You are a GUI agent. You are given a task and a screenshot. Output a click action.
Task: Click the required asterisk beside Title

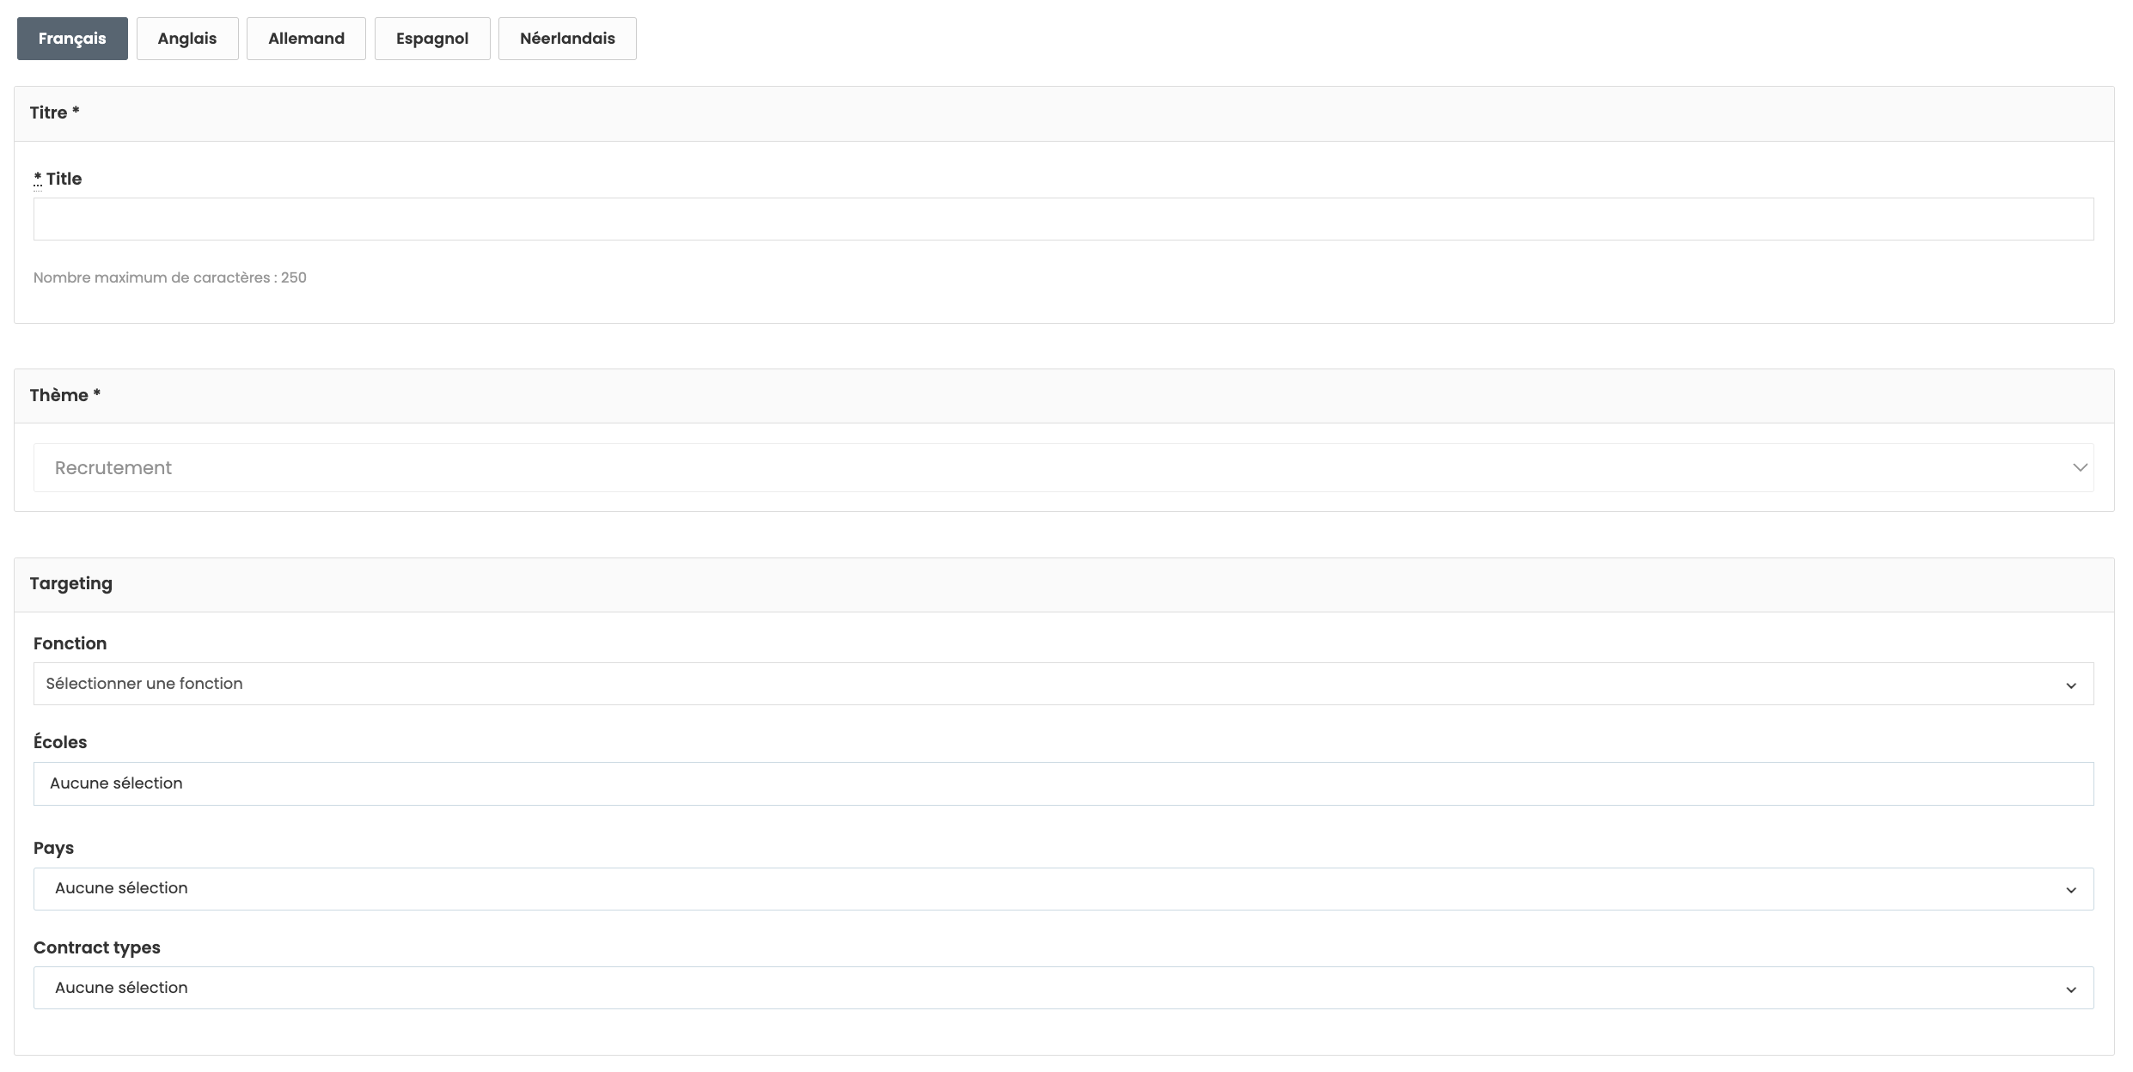tap(38, 179)
